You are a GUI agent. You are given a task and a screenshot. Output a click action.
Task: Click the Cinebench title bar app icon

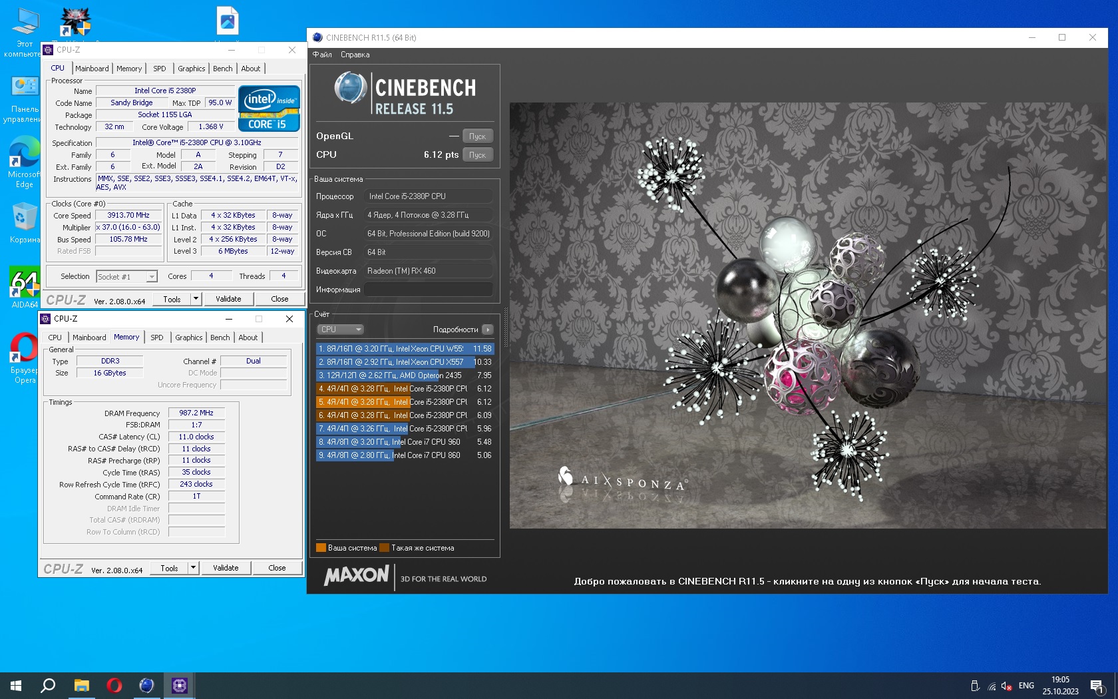(317, 38)
